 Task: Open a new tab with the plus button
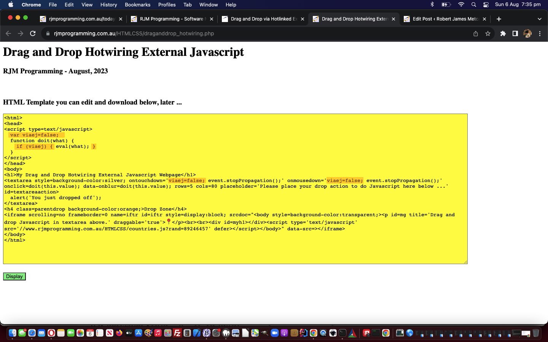click(499, 19)
